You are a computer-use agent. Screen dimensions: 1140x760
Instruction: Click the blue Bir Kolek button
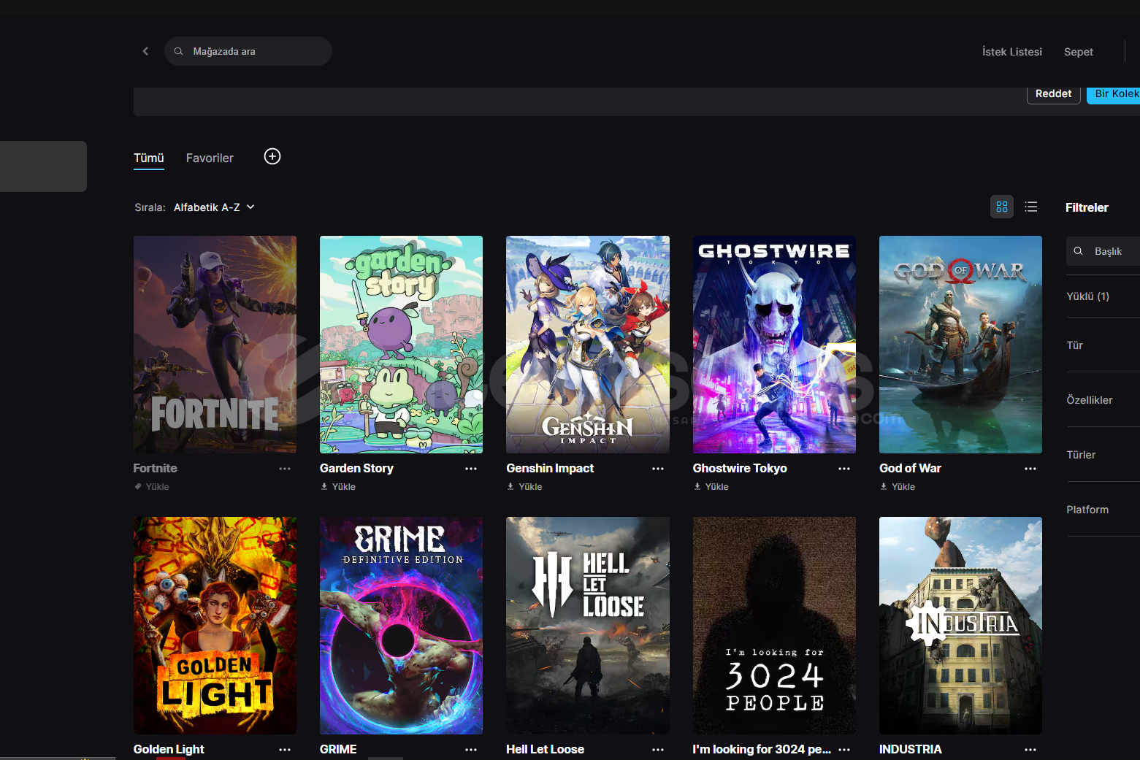1113,94
